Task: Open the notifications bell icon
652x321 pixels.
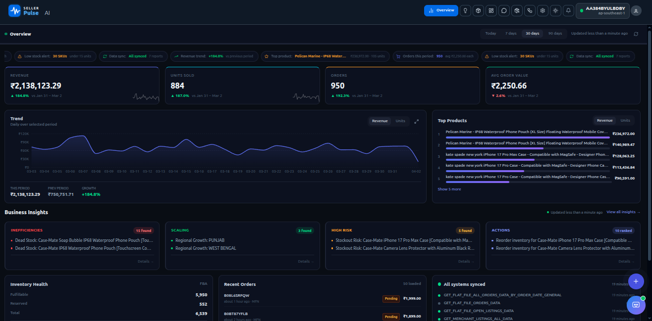Action: (568, 10)
